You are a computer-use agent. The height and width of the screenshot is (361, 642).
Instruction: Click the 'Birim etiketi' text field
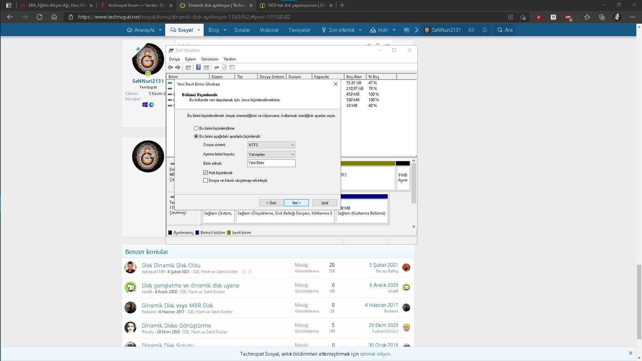(x=271, y=163)
